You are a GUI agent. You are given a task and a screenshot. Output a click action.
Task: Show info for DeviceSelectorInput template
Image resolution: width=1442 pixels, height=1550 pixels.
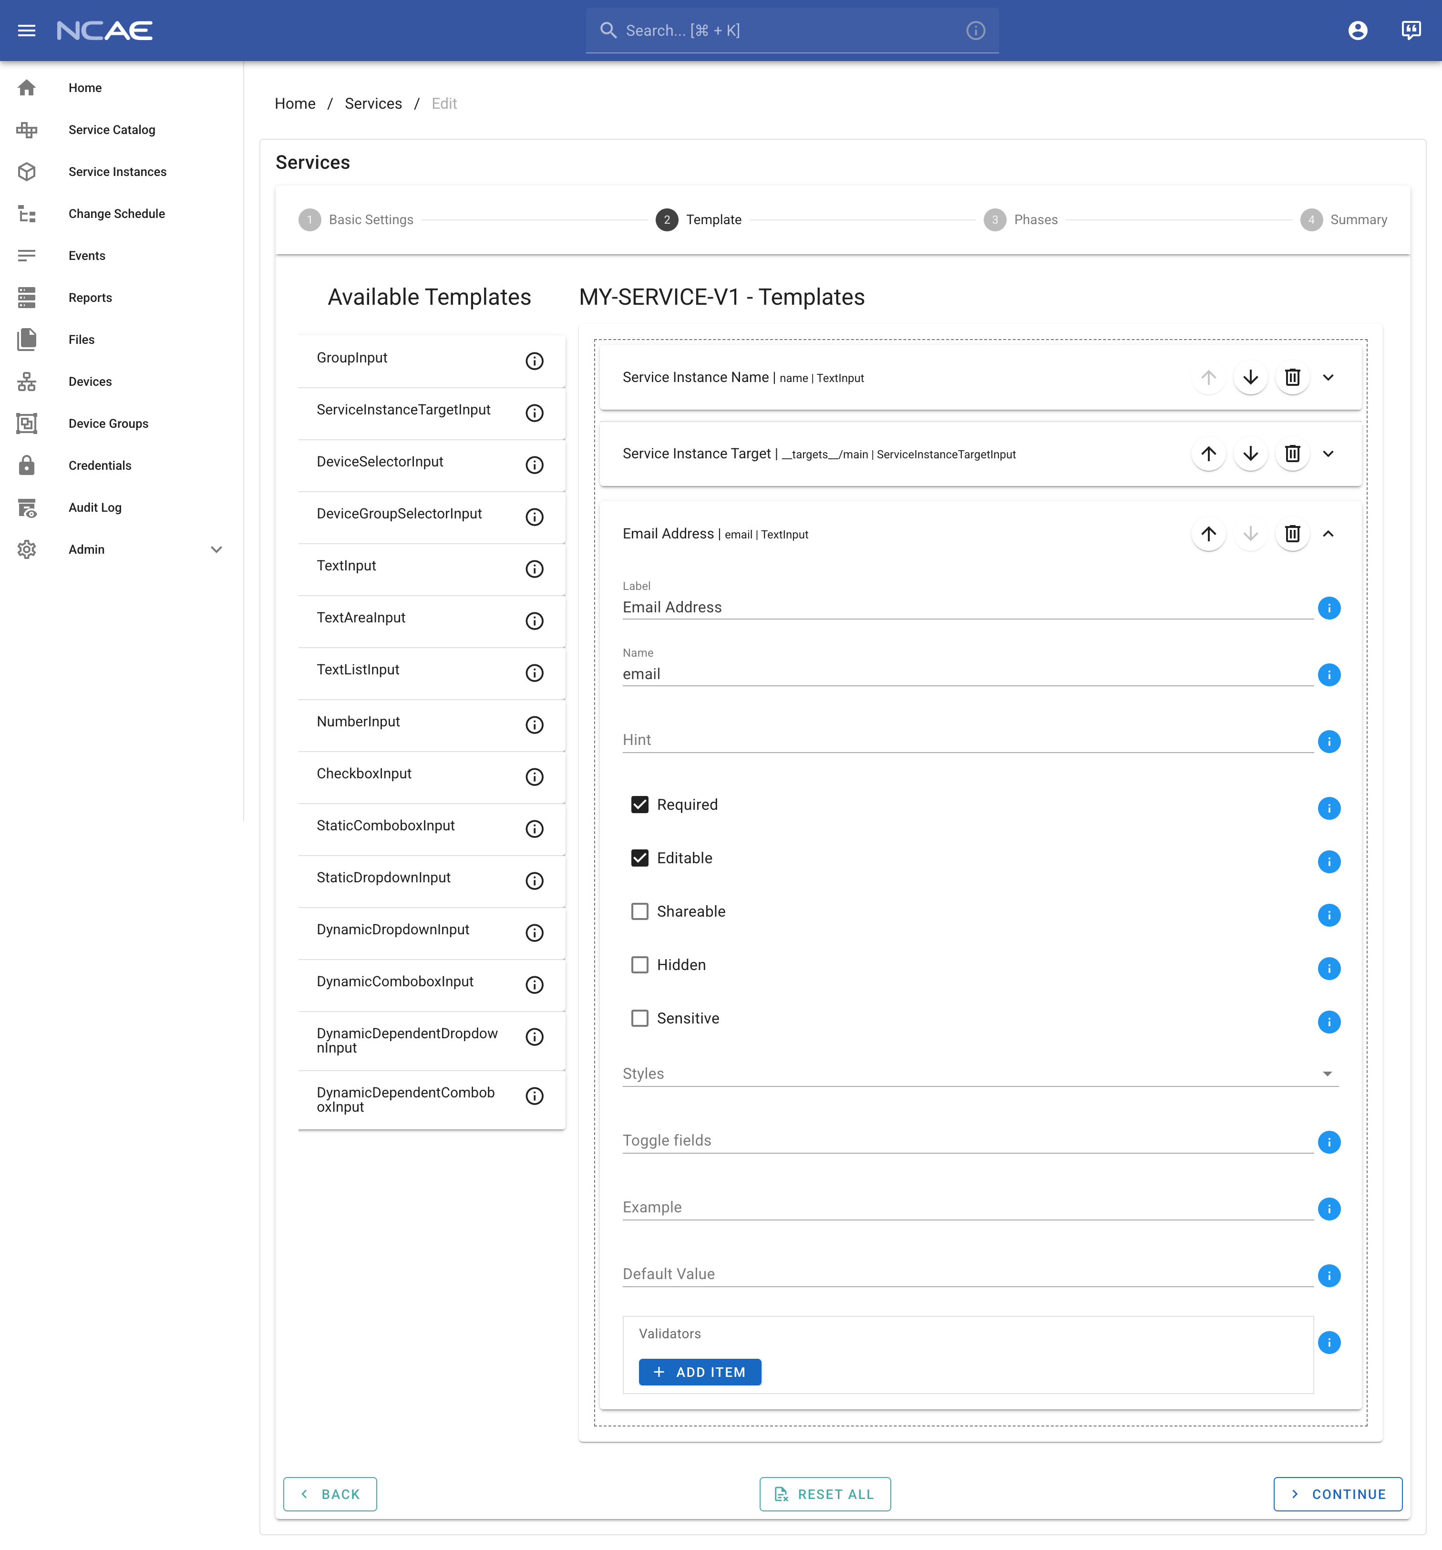535,465
